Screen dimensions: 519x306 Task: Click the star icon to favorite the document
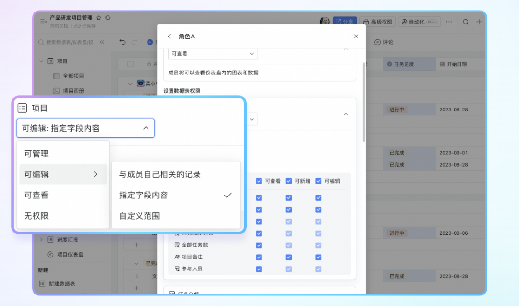coord(99,18)
